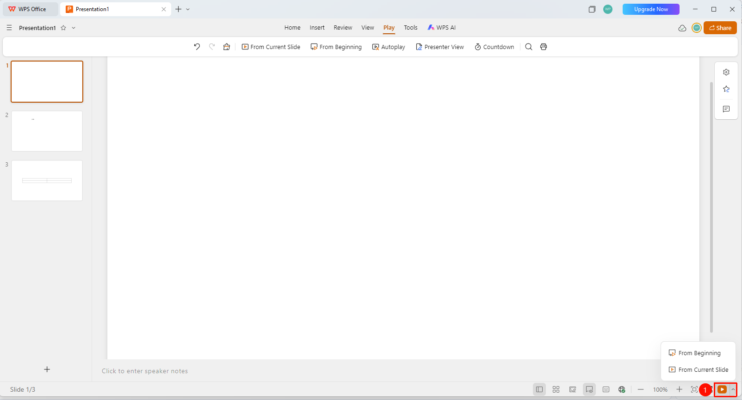This screenshot has height=400, width=742.
Task: Open the Tools tab
Action: point(411,28)
